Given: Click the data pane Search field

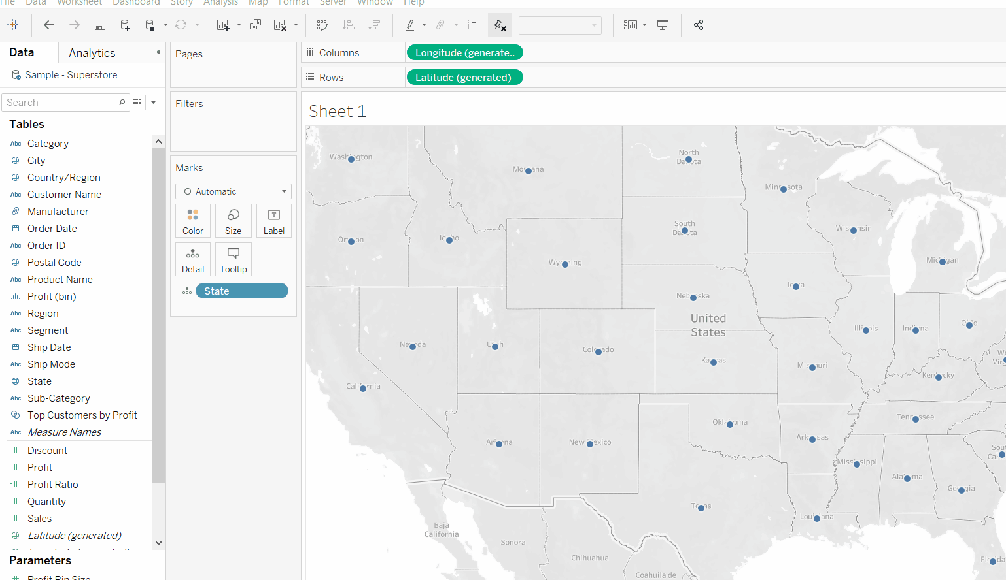Looking at the screenshot, I should pos(60,103).
